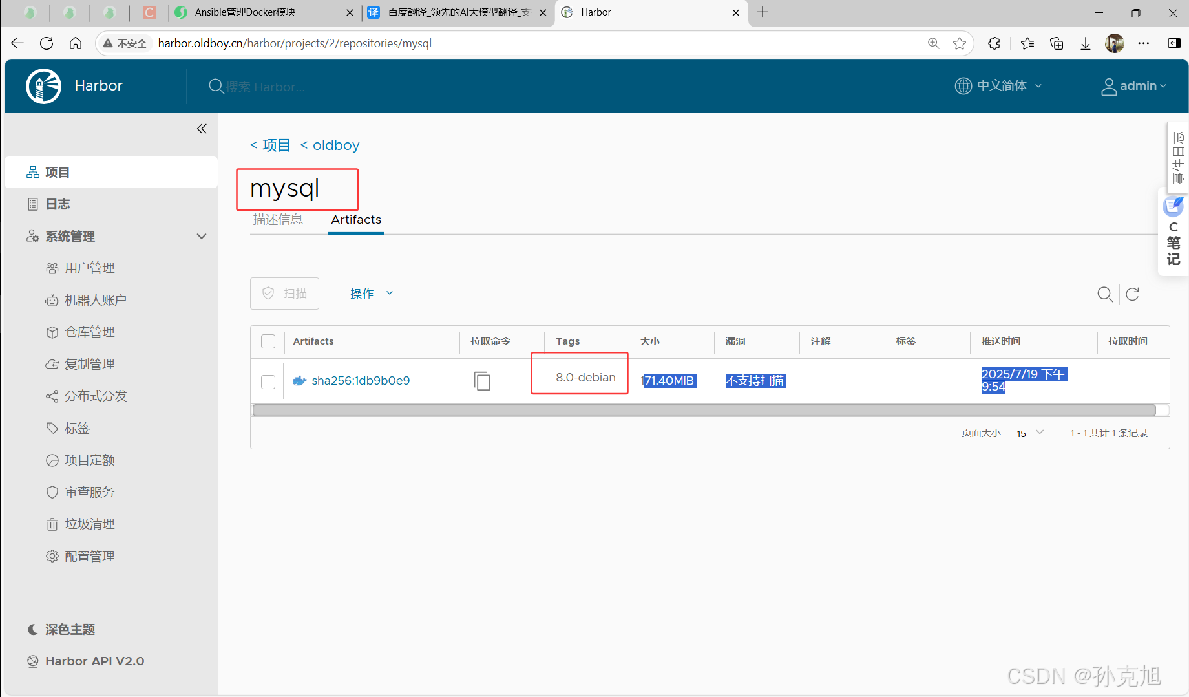The width and height of the screenshot is (1189, 697).
Task: Open browser collections icon
Action: point(1057,43)
